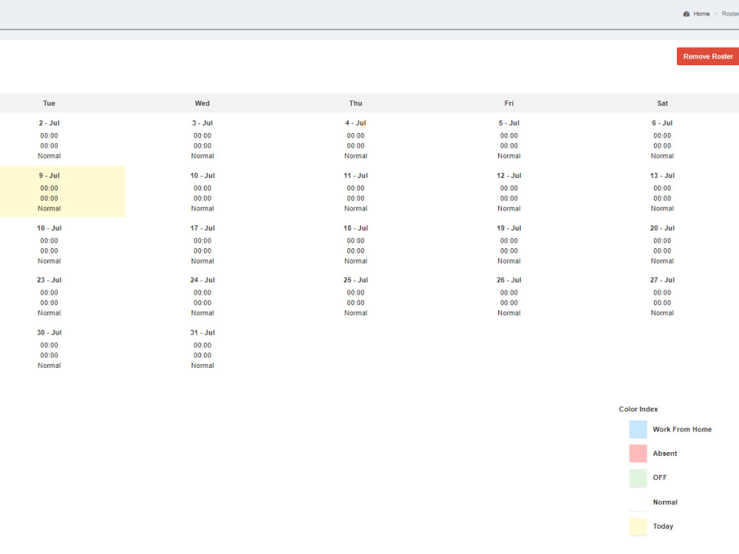Select the Today yellow color swatch
739x554 pixels.
tap(638, 527)
